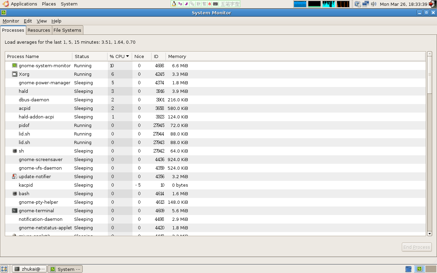This screenshot has height=273, width=437.
Task: Select the kacpid process row
Action: (x=215, y=185)
